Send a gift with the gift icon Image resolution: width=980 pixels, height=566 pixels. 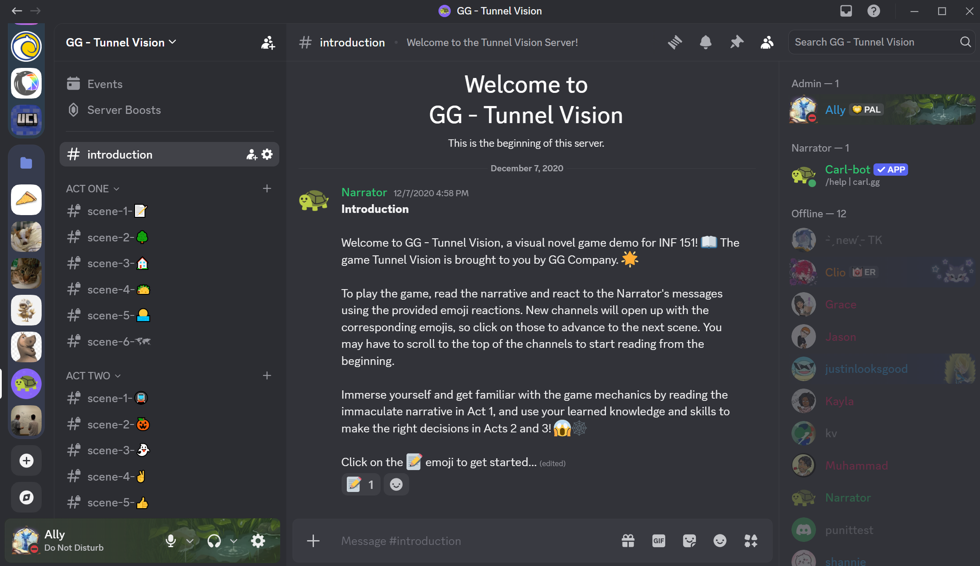[628, 541]
